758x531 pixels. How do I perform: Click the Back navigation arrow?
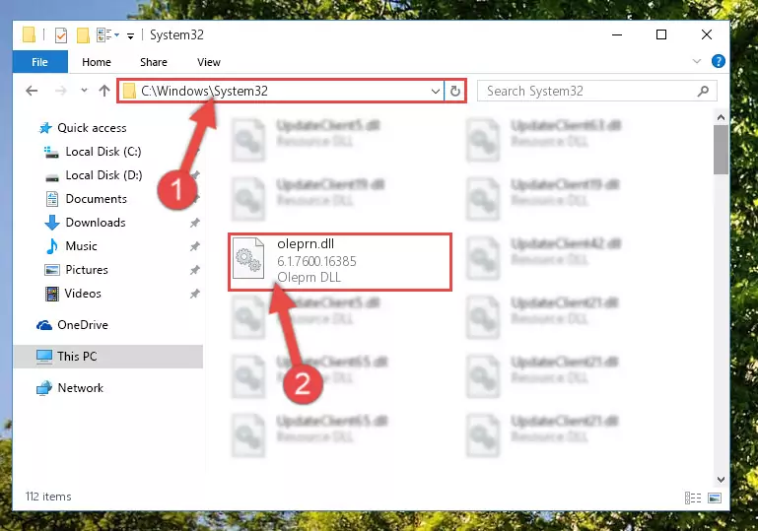click(32, 91)
